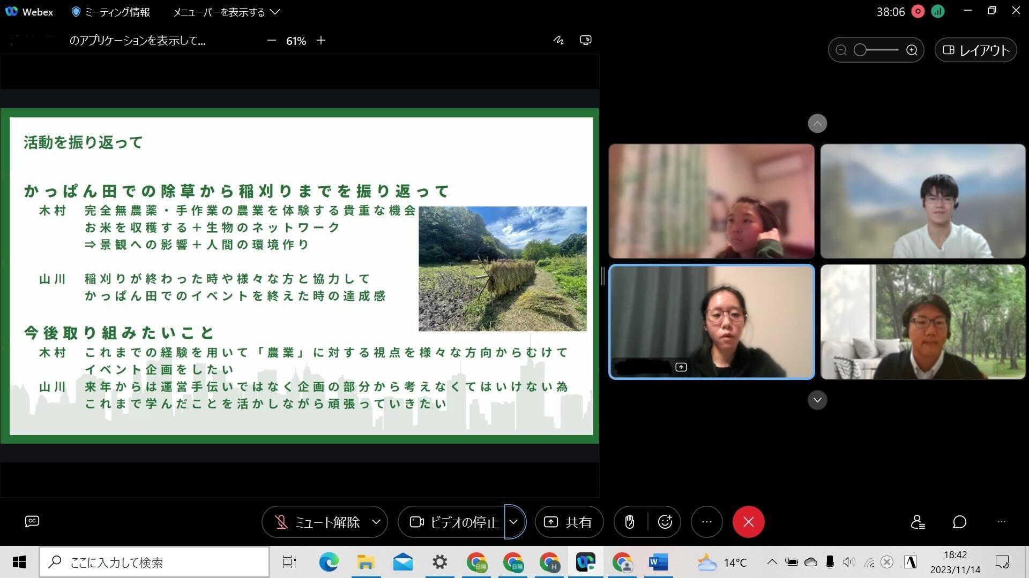This screenshot has height=578, width=1029.
Task: Open the annotation squiggle tool
Action: tap(558, 41)
